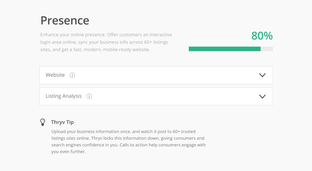This screenshot has height=171, width=312.
Task: Open the Listing Analysis accordion row
Action: tap(156, 96)
